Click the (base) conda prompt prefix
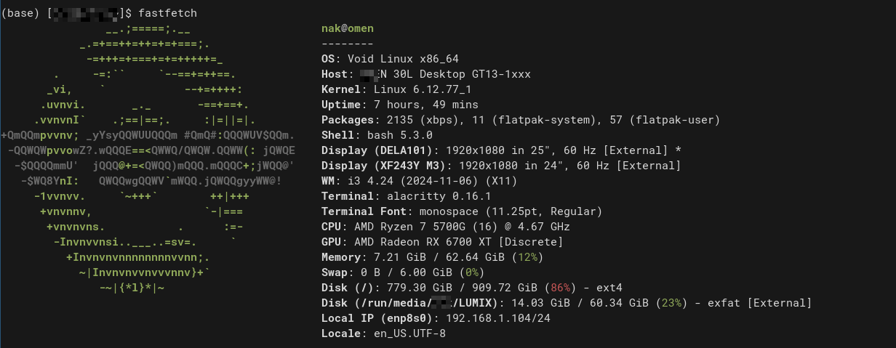The height and width of the screenshot is (348, 896). click(x=21, y=13)
